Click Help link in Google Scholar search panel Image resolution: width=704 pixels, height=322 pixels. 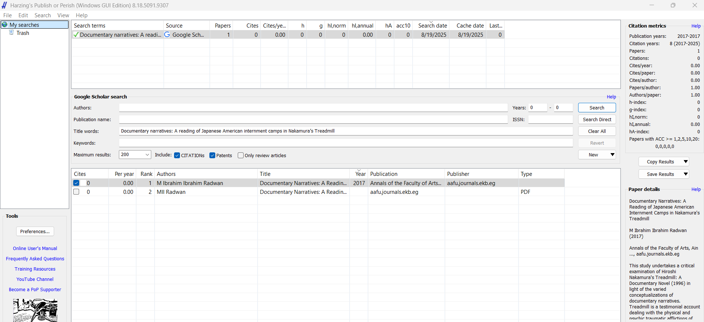pyautogui.click(x=611, y=97)
